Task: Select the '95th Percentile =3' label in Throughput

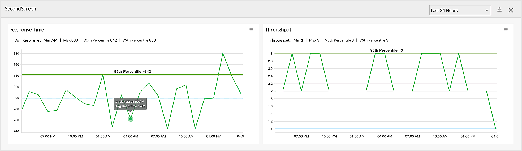Action: click(x=386, y=50)
